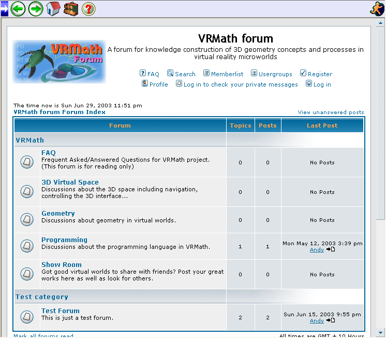Click the vertical scrollbar down arrow
Viewport: 386px width, 338px height.
click(x=380, y=332)
